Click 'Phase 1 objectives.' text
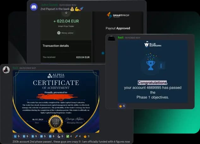200x144 pixels. coord(153,97)
